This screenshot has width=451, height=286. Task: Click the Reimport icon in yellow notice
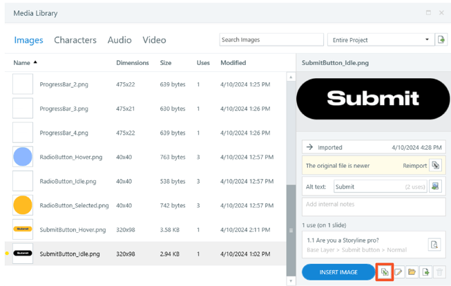[436, 165]
